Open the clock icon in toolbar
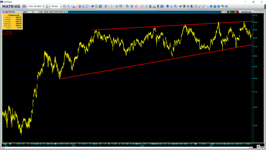The height and width of the screenshot is (150, 266). (x=87, y=6)
